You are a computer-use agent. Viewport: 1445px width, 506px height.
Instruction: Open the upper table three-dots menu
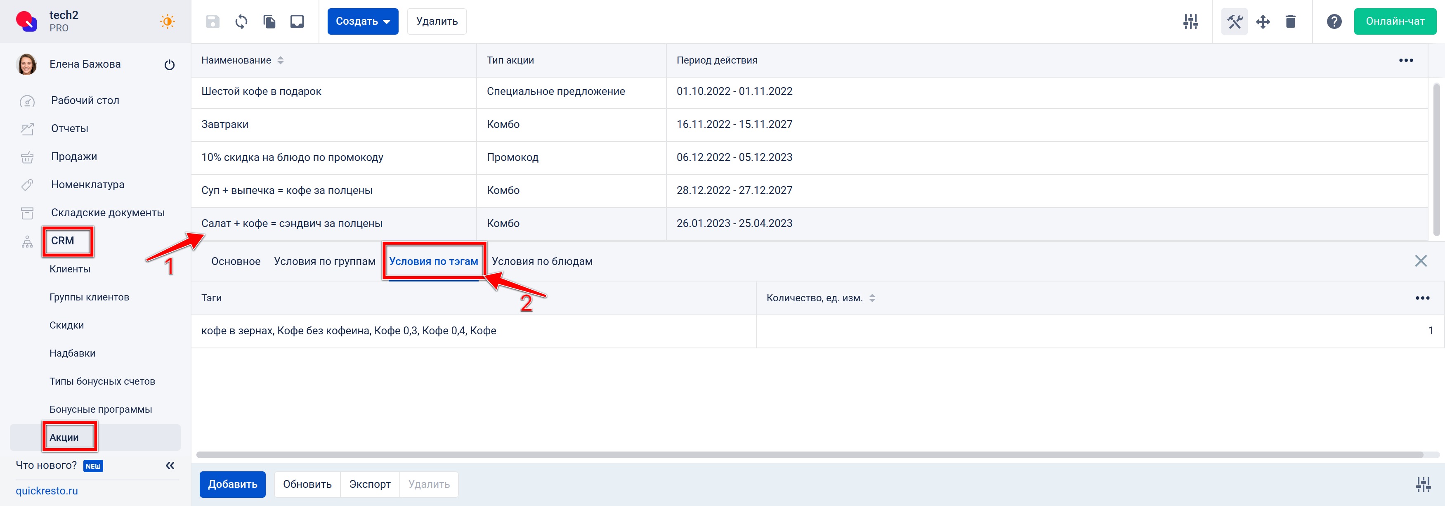[1406, 61]
